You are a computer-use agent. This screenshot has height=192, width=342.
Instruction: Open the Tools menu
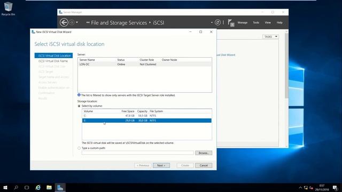pyautogui.click(x=256, y=22)
